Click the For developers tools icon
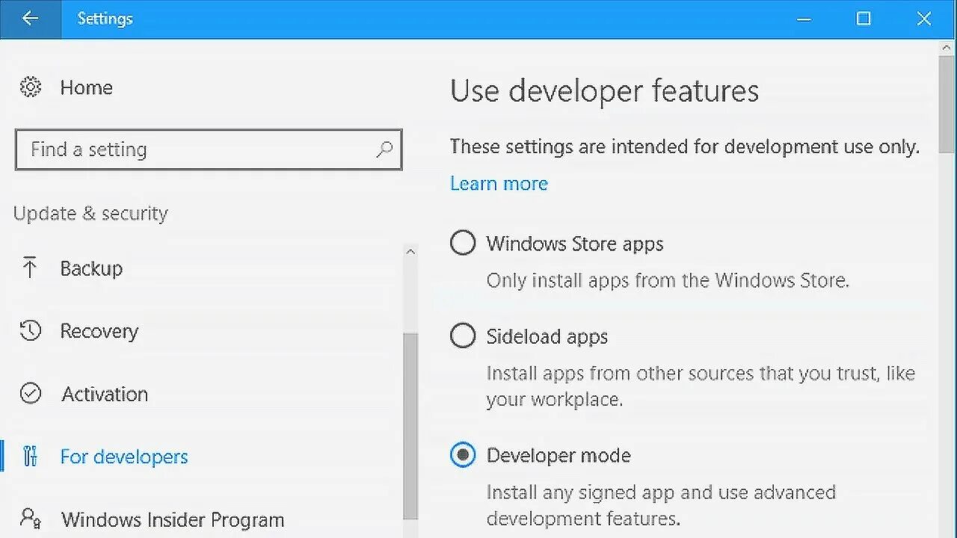The image size is (957, 538). click(31, 456)
